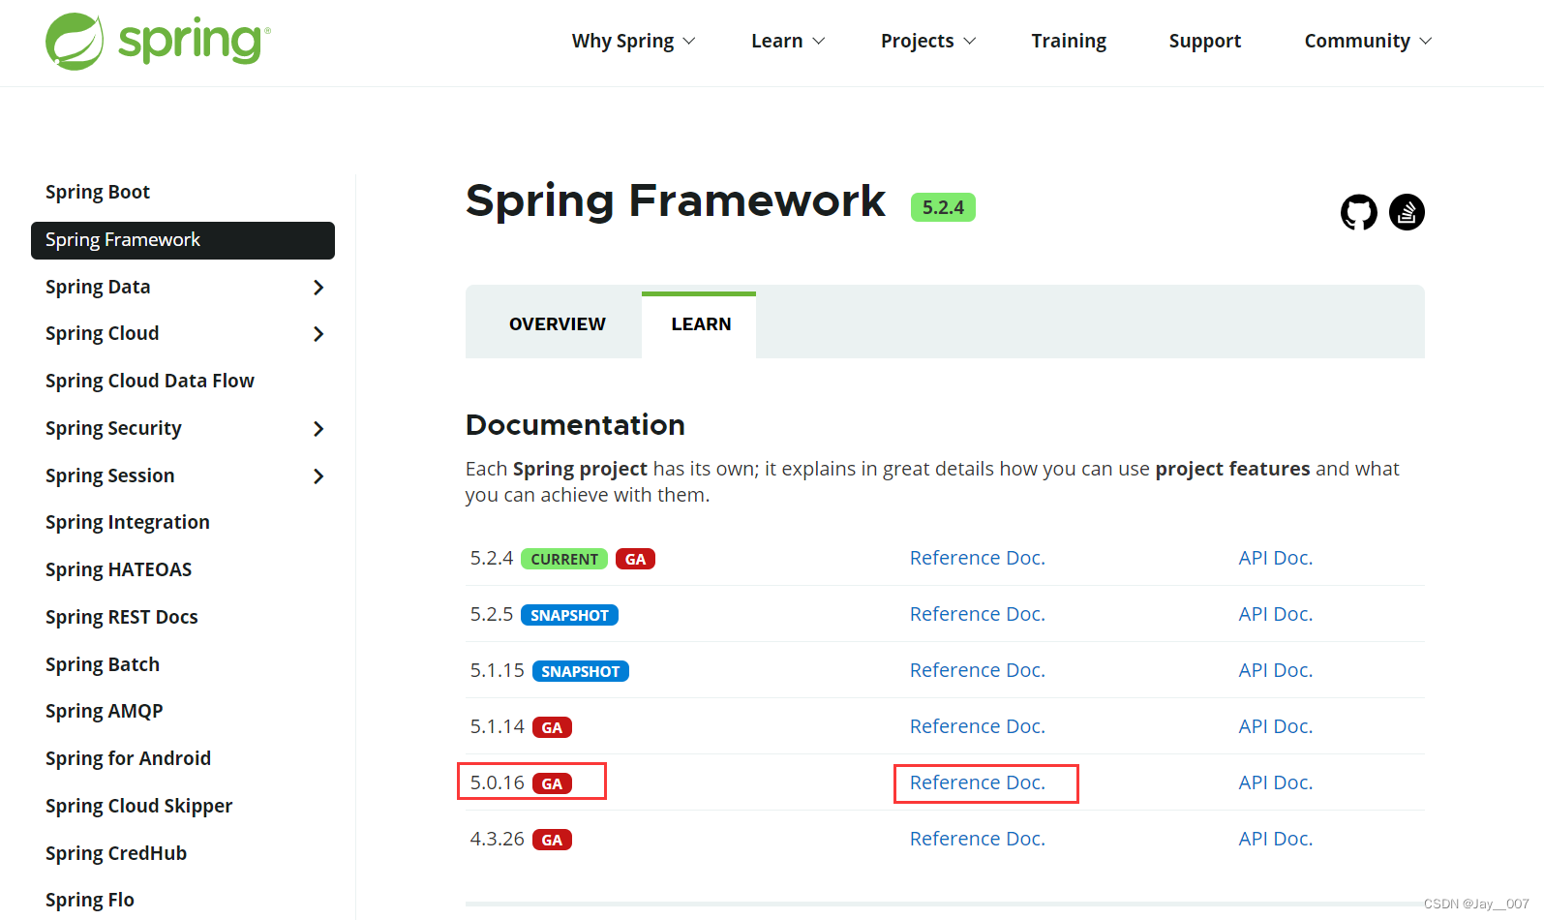Open Reference Doc. for version 5.2.4
The height and width of the screenshot is (920, 1544).
(x=978, y=558)
